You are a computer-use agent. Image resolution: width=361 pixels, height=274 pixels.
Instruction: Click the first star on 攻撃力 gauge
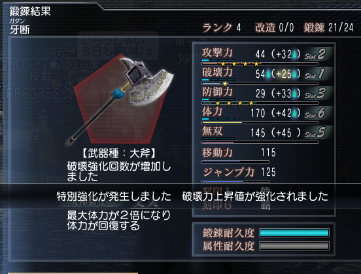(x=223, y=64)
